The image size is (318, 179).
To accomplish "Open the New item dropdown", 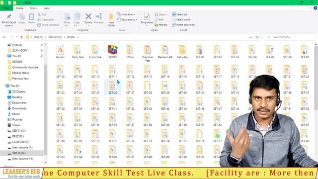I will tap(126, 14).
